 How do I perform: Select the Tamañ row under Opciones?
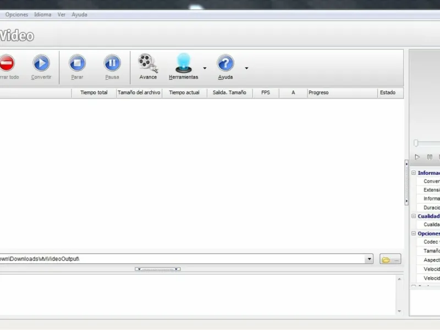(x=428, y=251)
